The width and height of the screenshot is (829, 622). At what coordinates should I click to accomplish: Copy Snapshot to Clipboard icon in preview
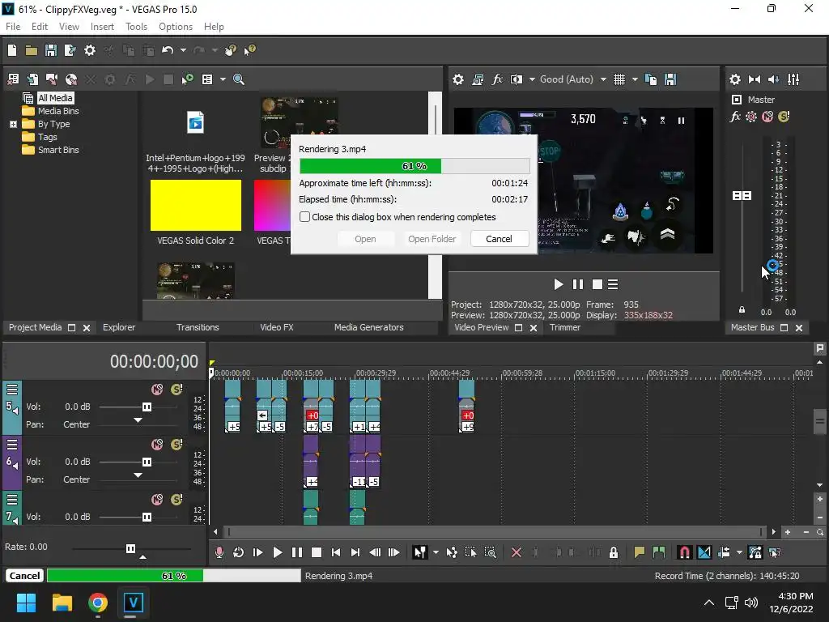pyautogui.click(x=651, y=79)
